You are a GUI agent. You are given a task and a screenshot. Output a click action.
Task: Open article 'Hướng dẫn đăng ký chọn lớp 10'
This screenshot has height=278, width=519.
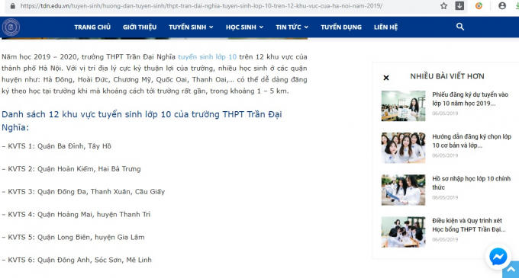pos(472,141)
